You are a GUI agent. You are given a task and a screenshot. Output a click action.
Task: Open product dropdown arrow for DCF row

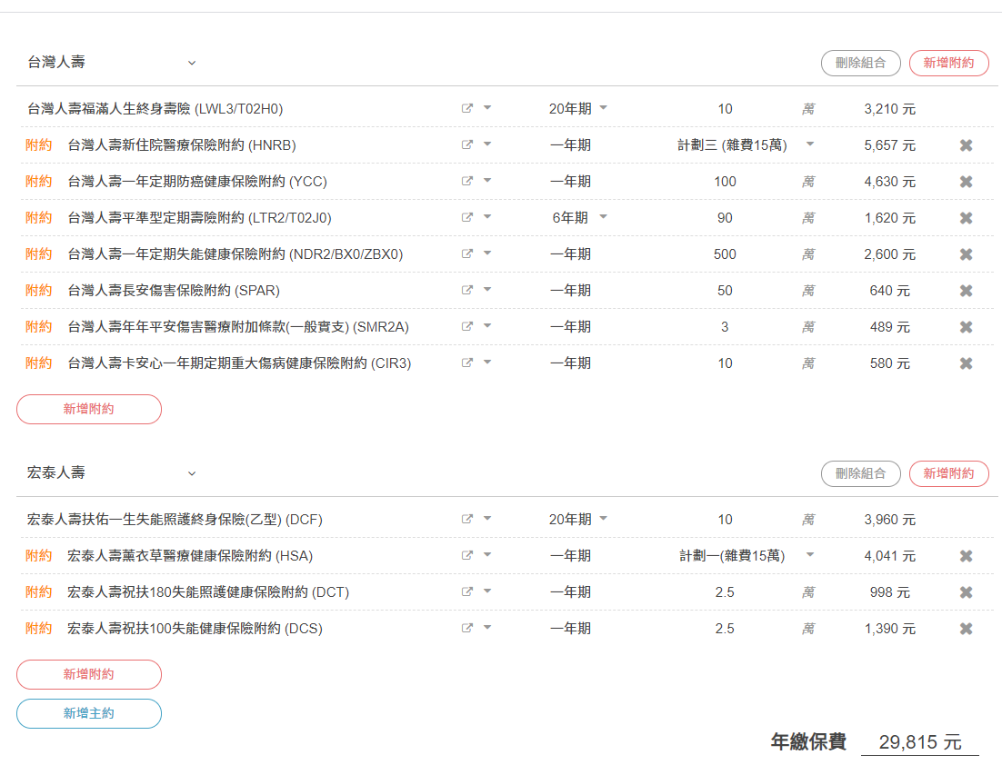tap(487, 519)
